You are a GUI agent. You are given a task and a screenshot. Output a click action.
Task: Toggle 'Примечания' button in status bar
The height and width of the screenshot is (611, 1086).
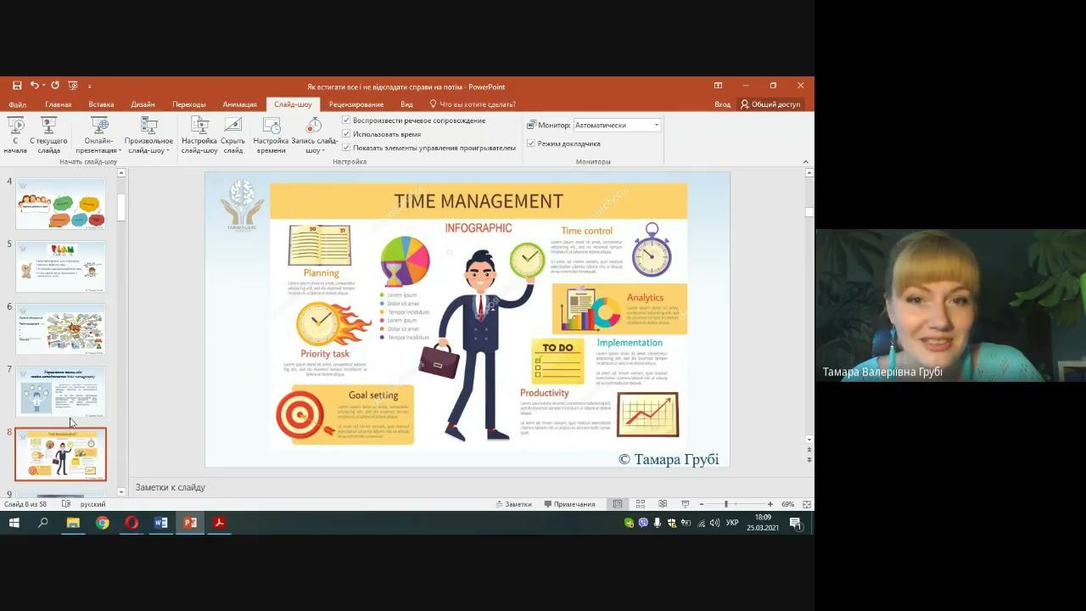pyautogui.click(x=569, y=504)
